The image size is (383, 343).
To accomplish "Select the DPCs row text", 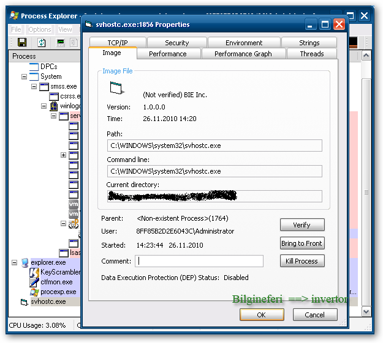I will [x=49, y=67].
